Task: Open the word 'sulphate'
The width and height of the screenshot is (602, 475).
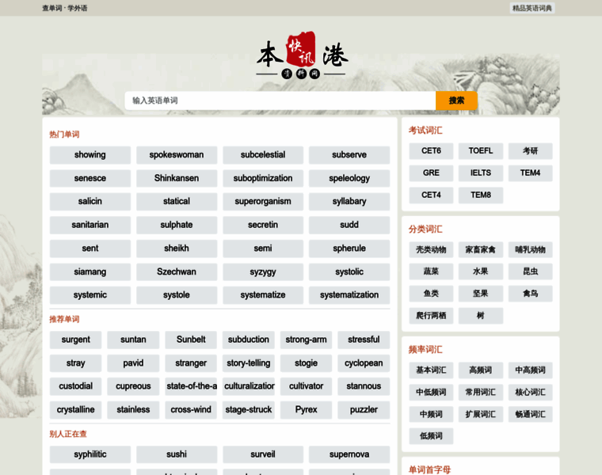Action: (x=177, y=225)
